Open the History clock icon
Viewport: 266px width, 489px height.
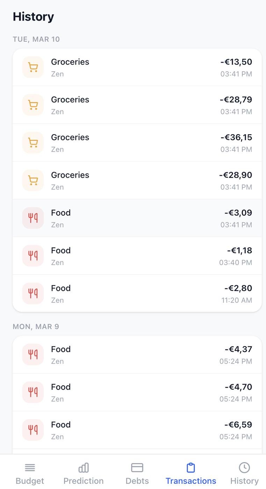244,467
